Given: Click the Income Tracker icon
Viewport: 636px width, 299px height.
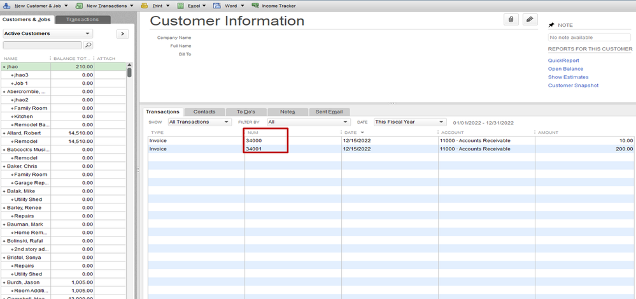Looking at the screenshot, I should (255, 6).
